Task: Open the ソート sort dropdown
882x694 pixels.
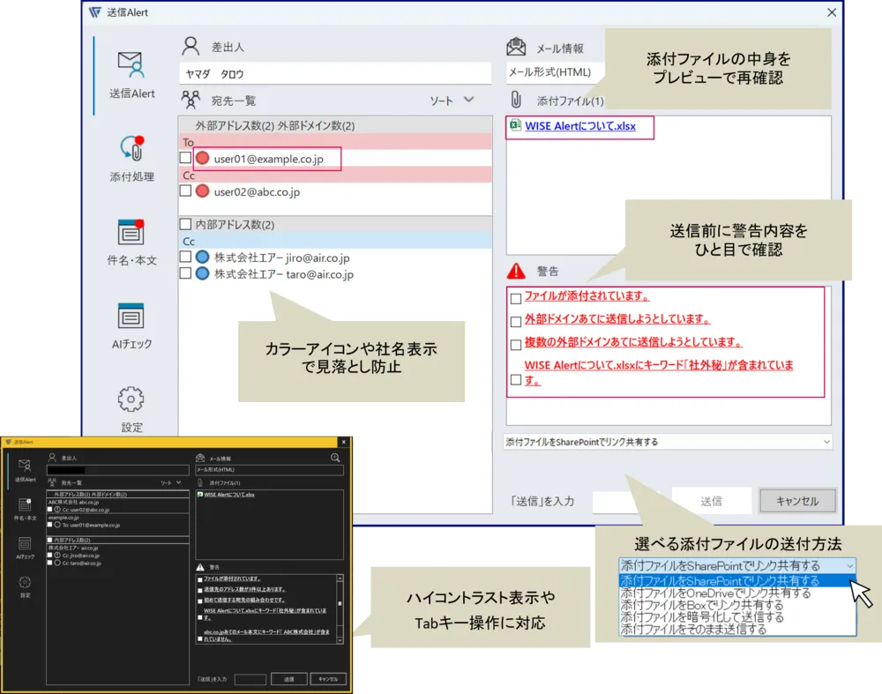Action: coord(452,101)
